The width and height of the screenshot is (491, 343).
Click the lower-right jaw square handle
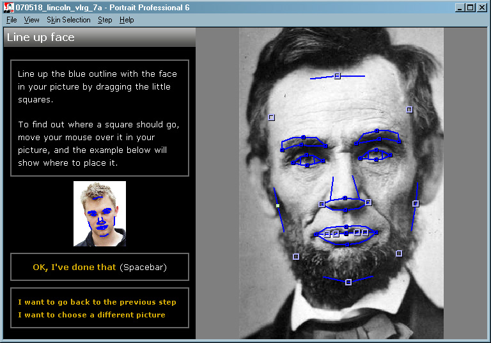coord(399,253)
